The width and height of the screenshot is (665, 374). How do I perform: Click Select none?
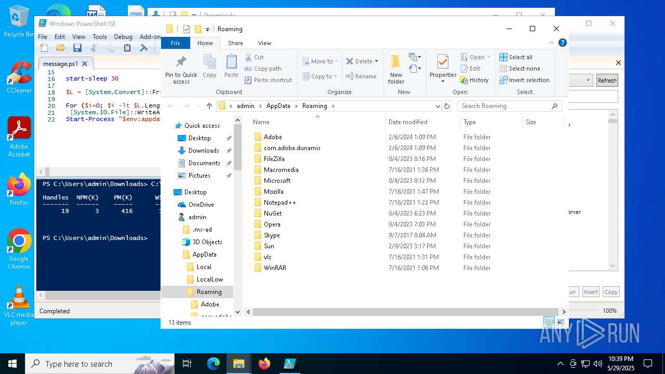coord(520,69)
